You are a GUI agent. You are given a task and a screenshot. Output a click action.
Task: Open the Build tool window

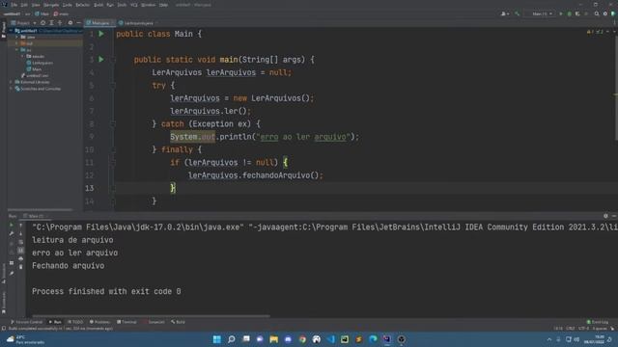[178, 322]
